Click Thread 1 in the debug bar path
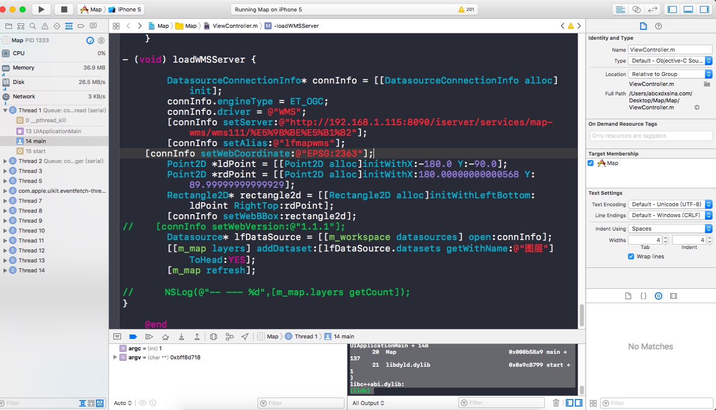The image size is (716, 410). coord(302,336)
